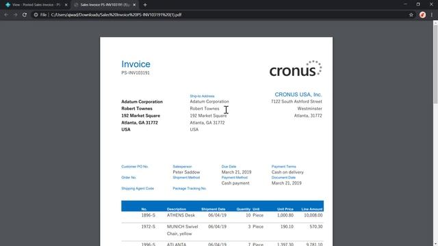Click item number 1896-S

pos(149,215)
